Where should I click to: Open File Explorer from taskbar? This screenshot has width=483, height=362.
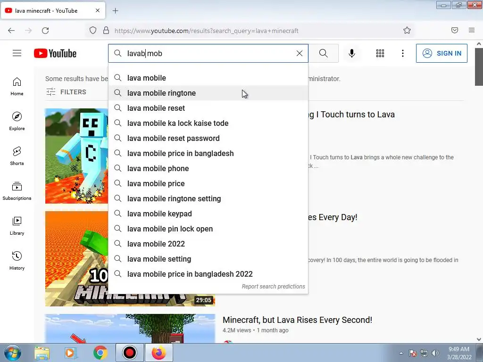[42, 353]
